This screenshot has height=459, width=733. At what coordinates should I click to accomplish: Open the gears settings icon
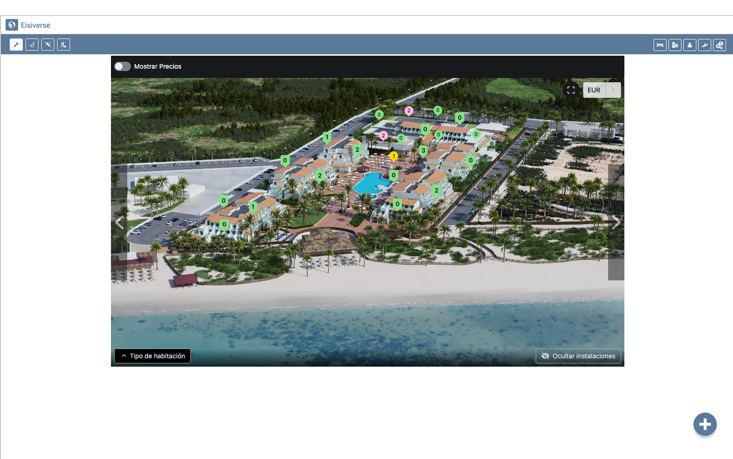(x=720, y=45)
